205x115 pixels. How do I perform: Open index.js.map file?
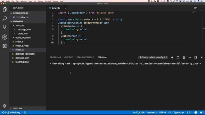(x=22, y=46)
